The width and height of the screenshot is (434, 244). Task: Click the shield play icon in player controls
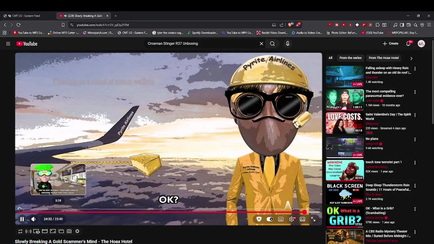pyautogui.click(x=259, y=219)
